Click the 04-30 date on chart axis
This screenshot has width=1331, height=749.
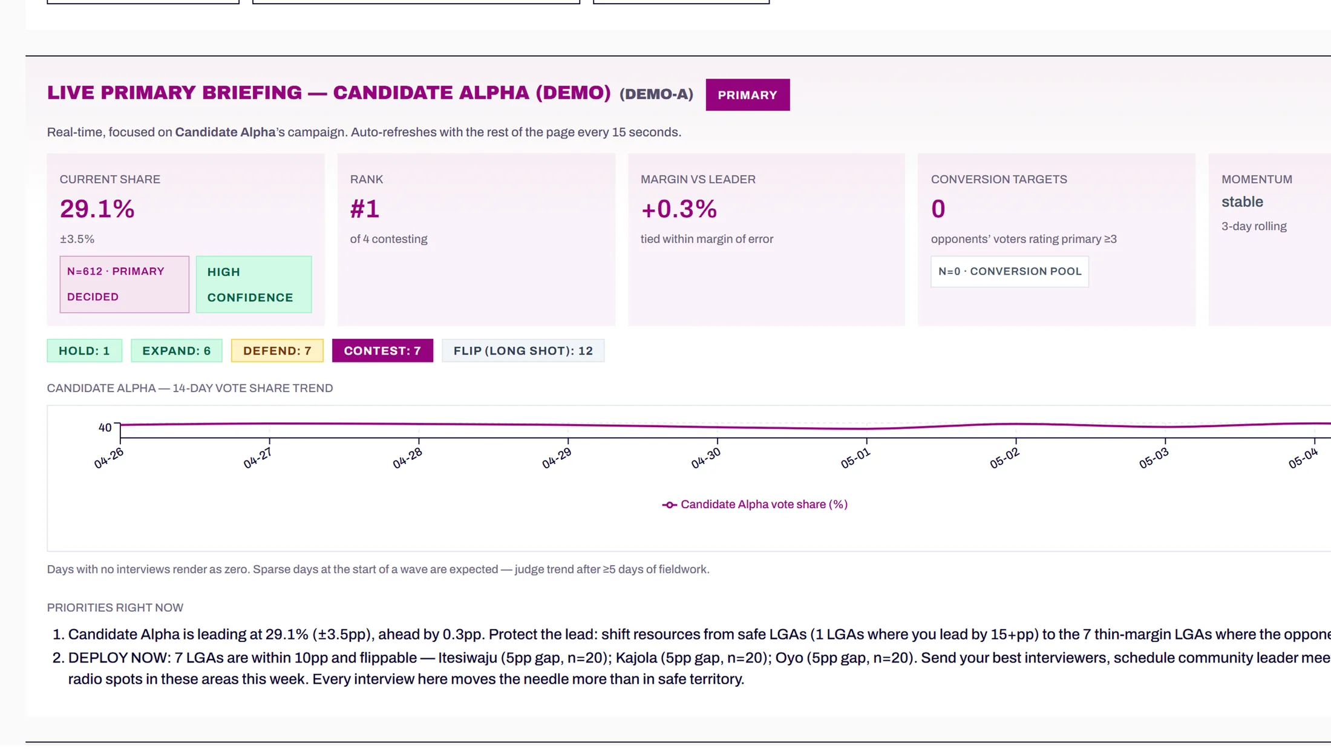pyautogui.click(x=707, y=459)
